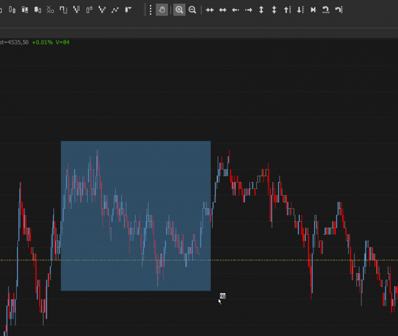The image size is (398, 336).
Task: Select the Kagi-style chart type icon
Action: point(76,10)
